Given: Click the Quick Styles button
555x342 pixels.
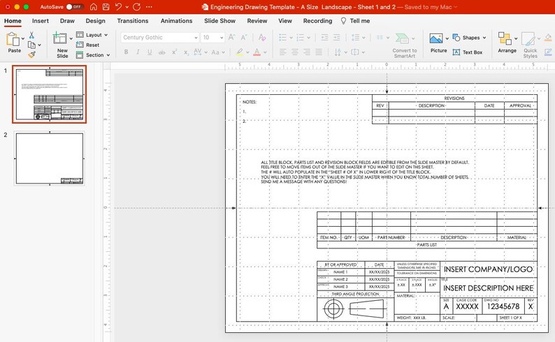Looking at the screenshot, I should pyautogui.click(x=531, y=45).
